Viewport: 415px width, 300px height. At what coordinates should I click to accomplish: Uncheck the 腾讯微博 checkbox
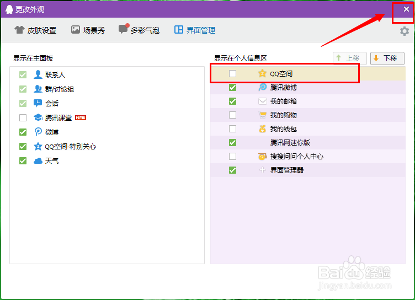coord(233,87)
